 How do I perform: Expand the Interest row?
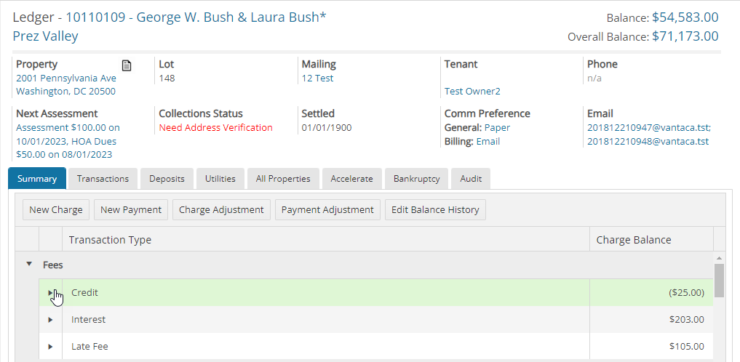click(50, 320)
